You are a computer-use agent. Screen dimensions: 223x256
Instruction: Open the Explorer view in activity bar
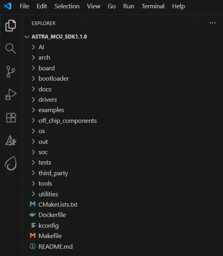pyautogui.click(x=11, y=25)
